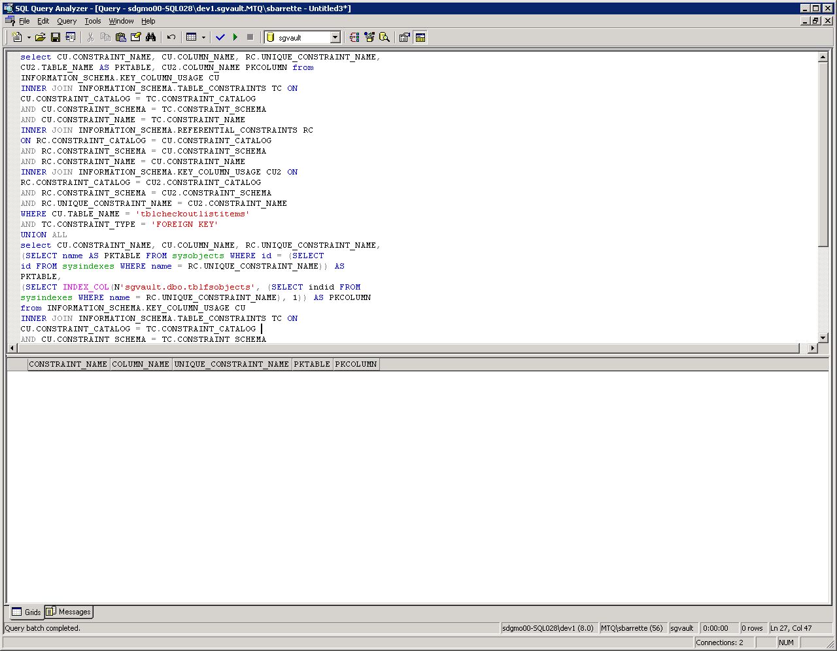Switch to the Messages results tab
Image resolution: width=837 pixels, height=651 pixels.
69,612
